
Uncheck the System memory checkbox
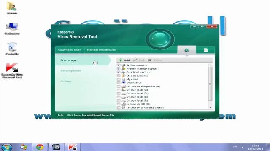(x=119, y=65)
